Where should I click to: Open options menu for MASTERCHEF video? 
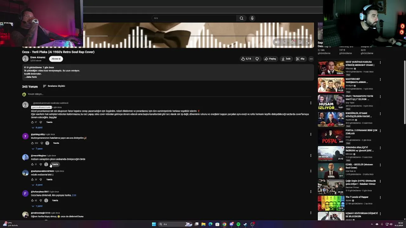pos(380,79)
